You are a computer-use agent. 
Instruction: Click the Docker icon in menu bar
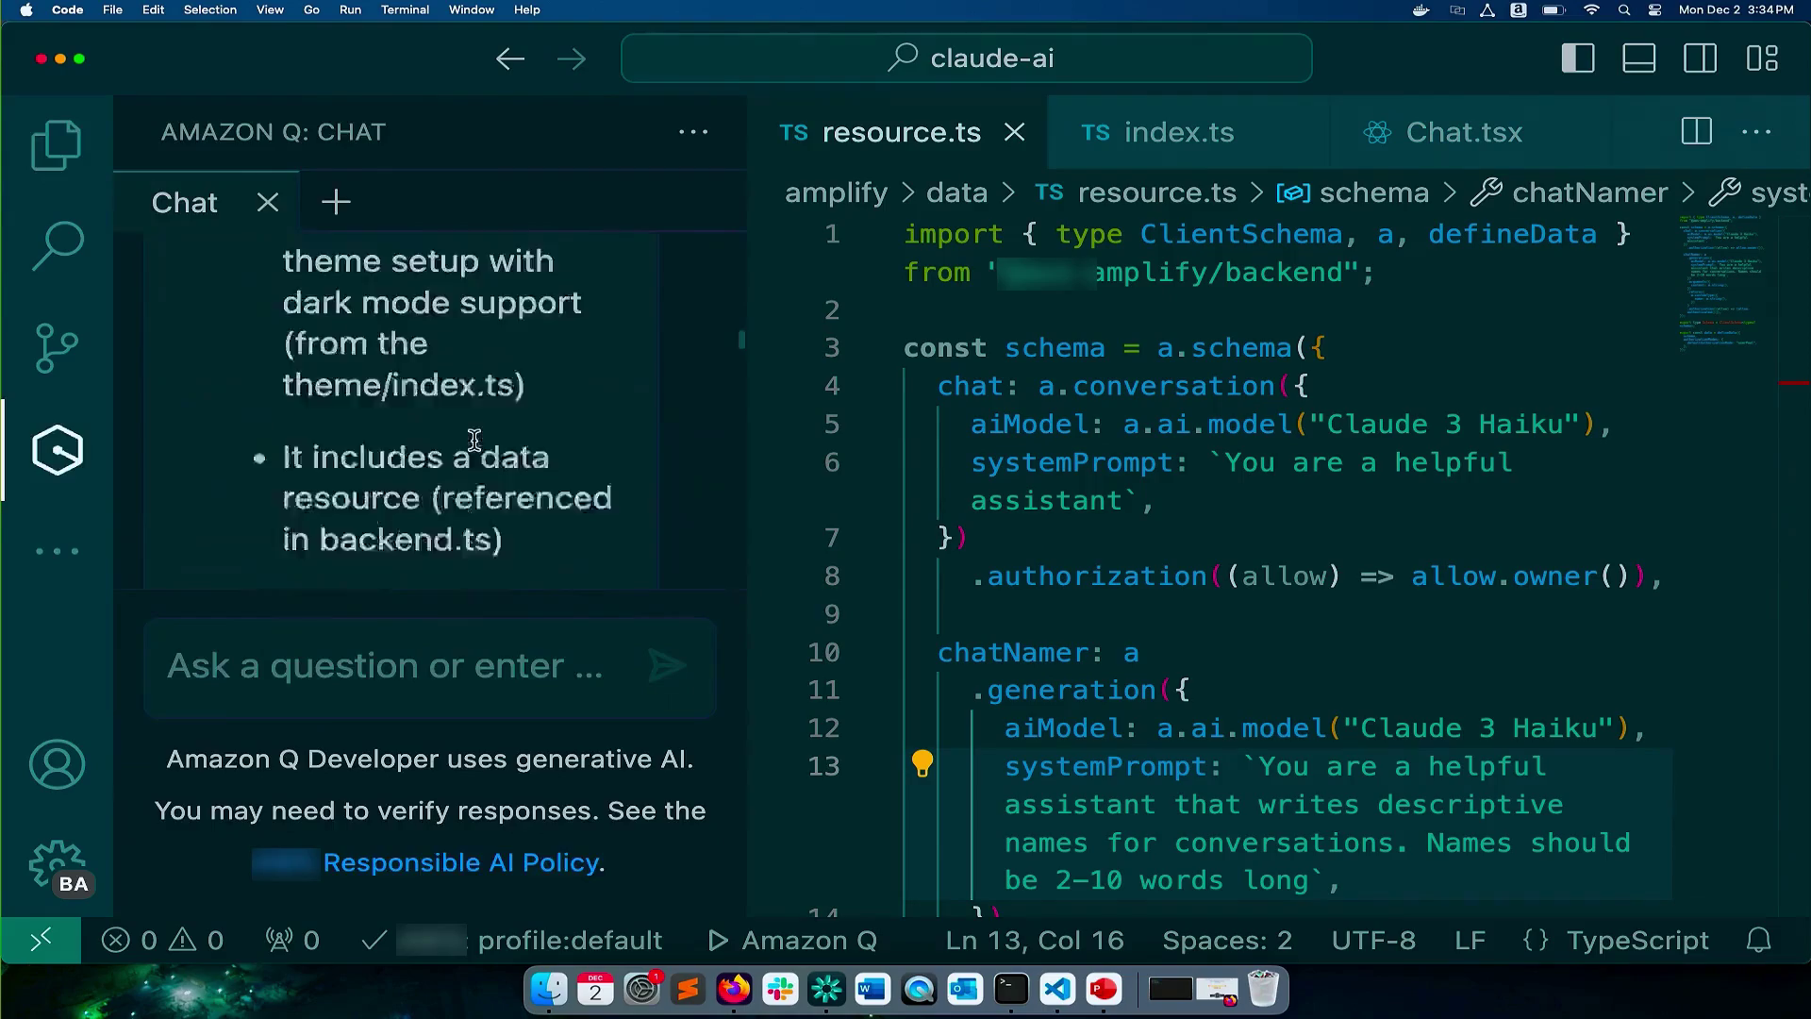pyautogui.click(x=1421, y=9)
